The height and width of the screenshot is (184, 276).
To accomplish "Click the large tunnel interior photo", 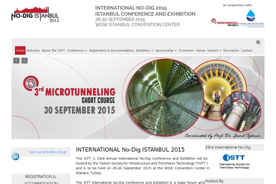I will tap(165, 98).
